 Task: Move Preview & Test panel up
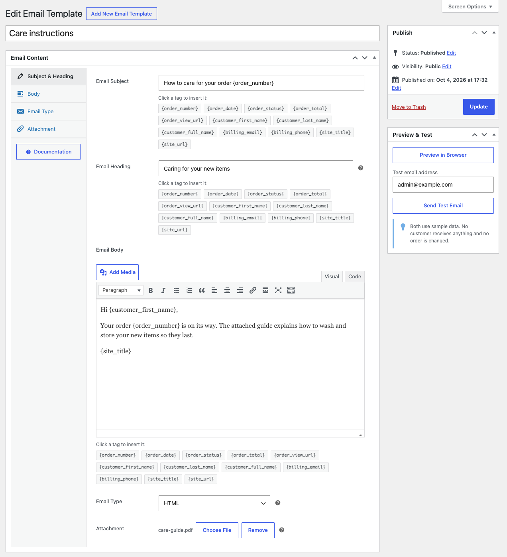[475, 135]
